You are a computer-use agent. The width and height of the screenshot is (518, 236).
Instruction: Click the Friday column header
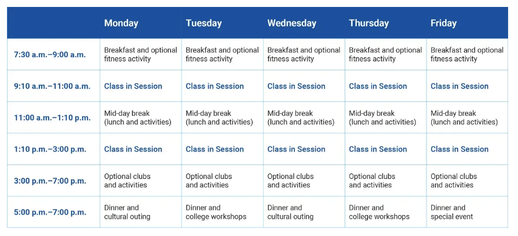[x=443, y=23]
